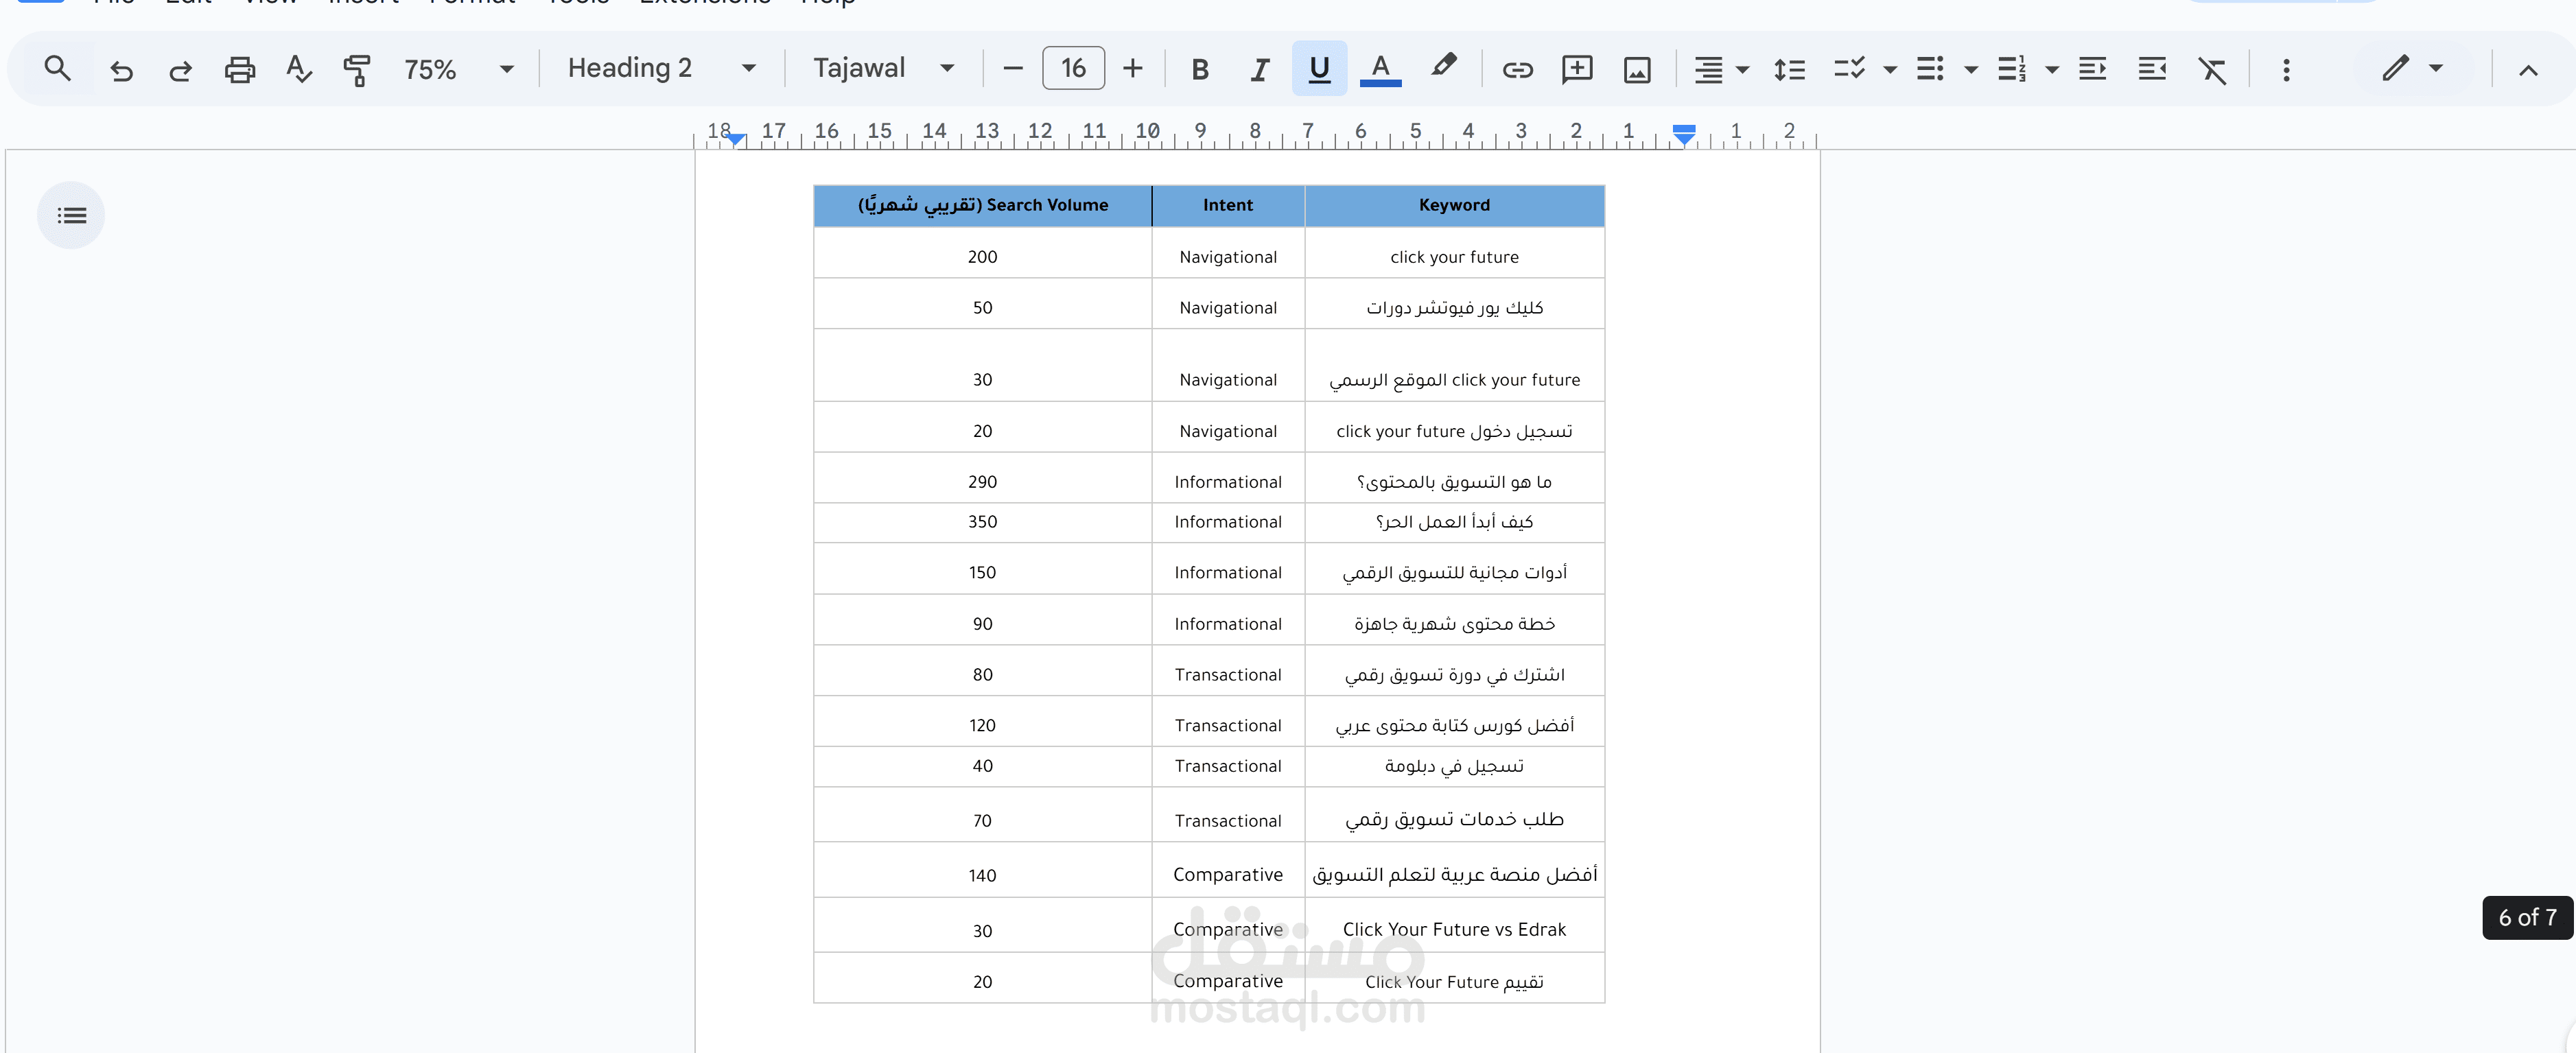The image size is (2576, 1053).
Task: Insert an image
Action: (1637, 69)
